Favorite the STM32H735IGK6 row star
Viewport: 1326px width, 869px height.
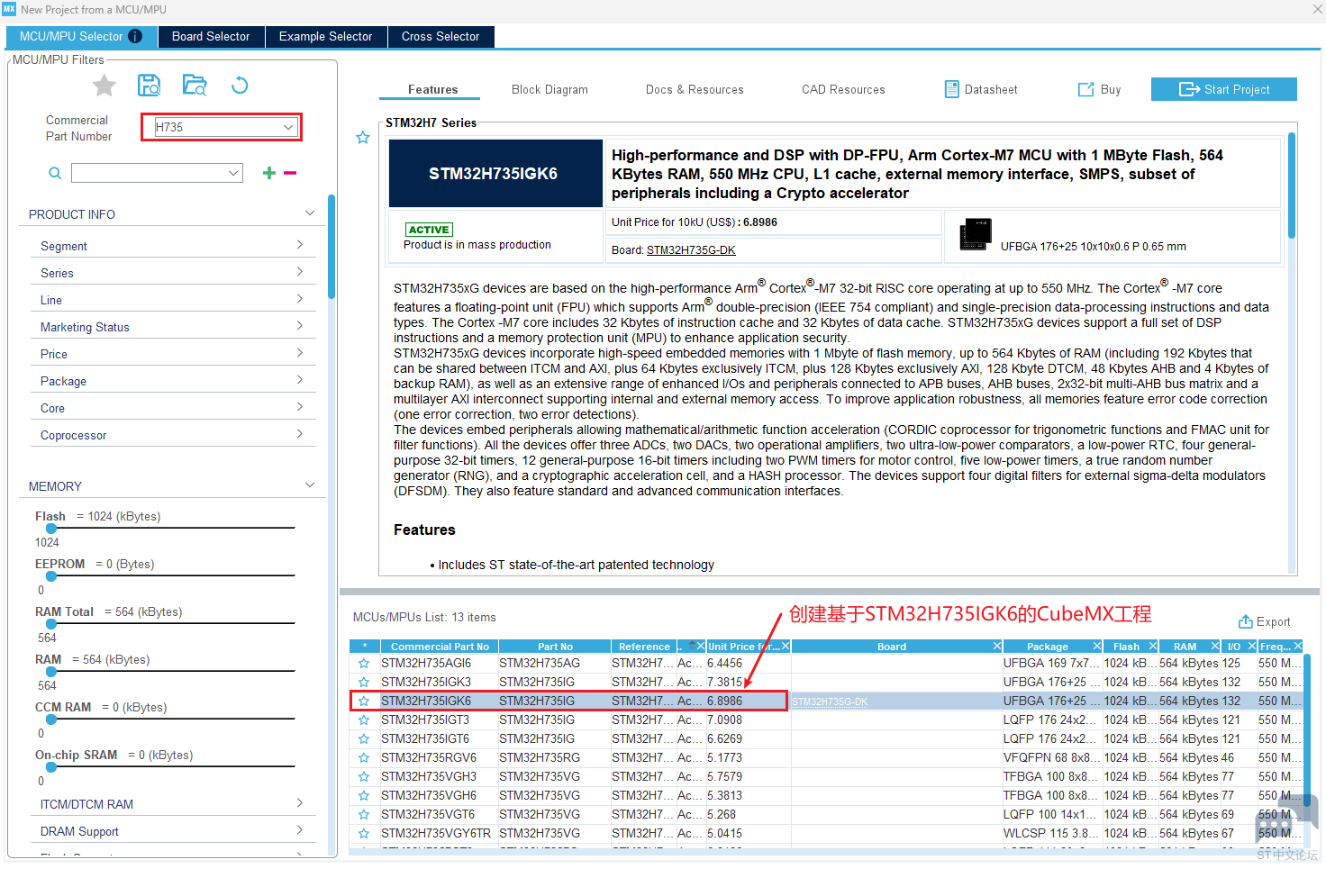[x=364, y=701]
